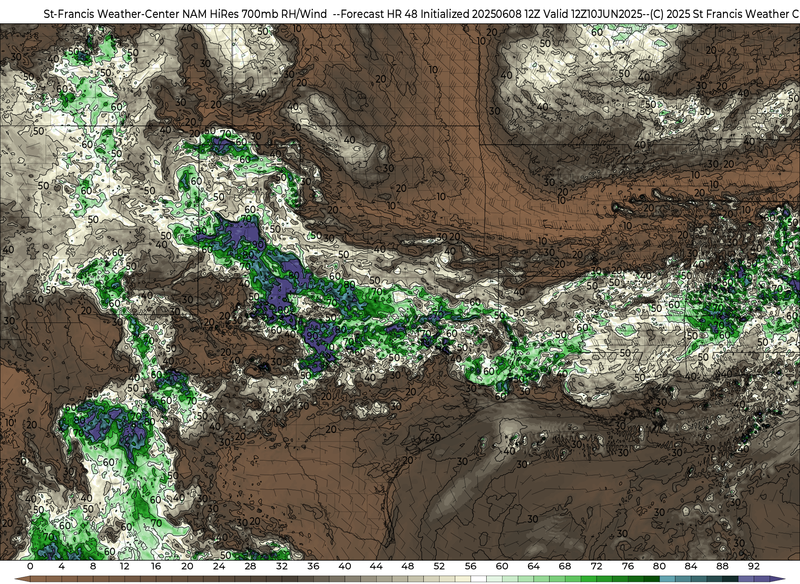This screenshot has width=800, height=584.
Task: Click the colorbar tick label '52'
Action: [x=439, y=566]
